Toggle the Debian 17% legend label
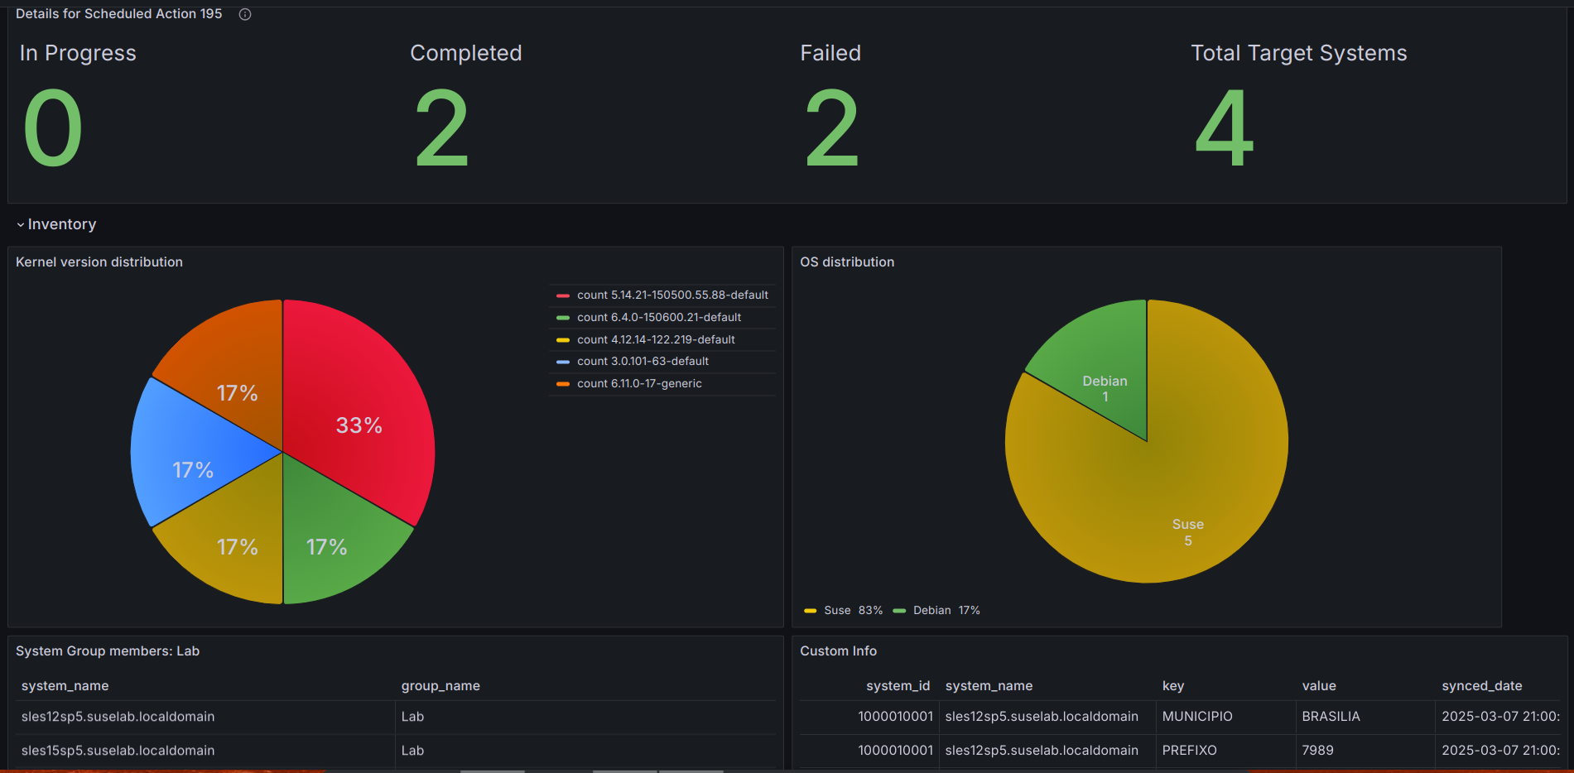 946,611
